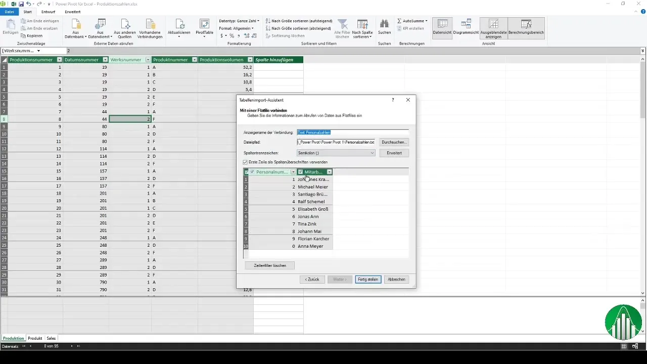Image resolution: width=647 pixels, height=364 pixels.
Task: Switch to Diagrammsicht view
Action: (466, 27)
